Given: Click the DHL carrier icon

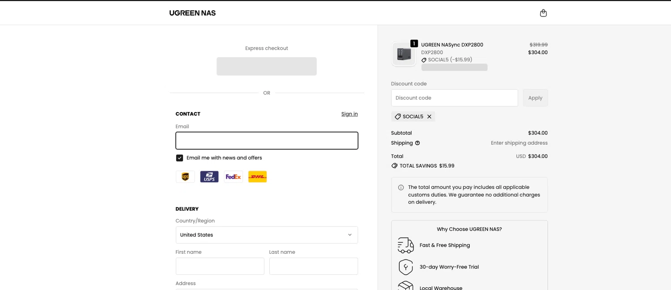Looking at the screenshot, I should pyautogui.click(x=258, y=177).
